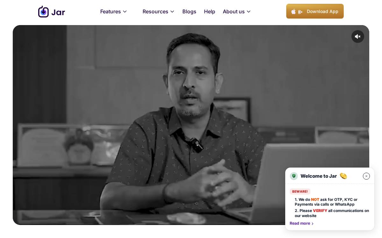This screenshot has width=382, height=238.
Task: Close the Welcome to Jar popup
Action: pos(366,176)
